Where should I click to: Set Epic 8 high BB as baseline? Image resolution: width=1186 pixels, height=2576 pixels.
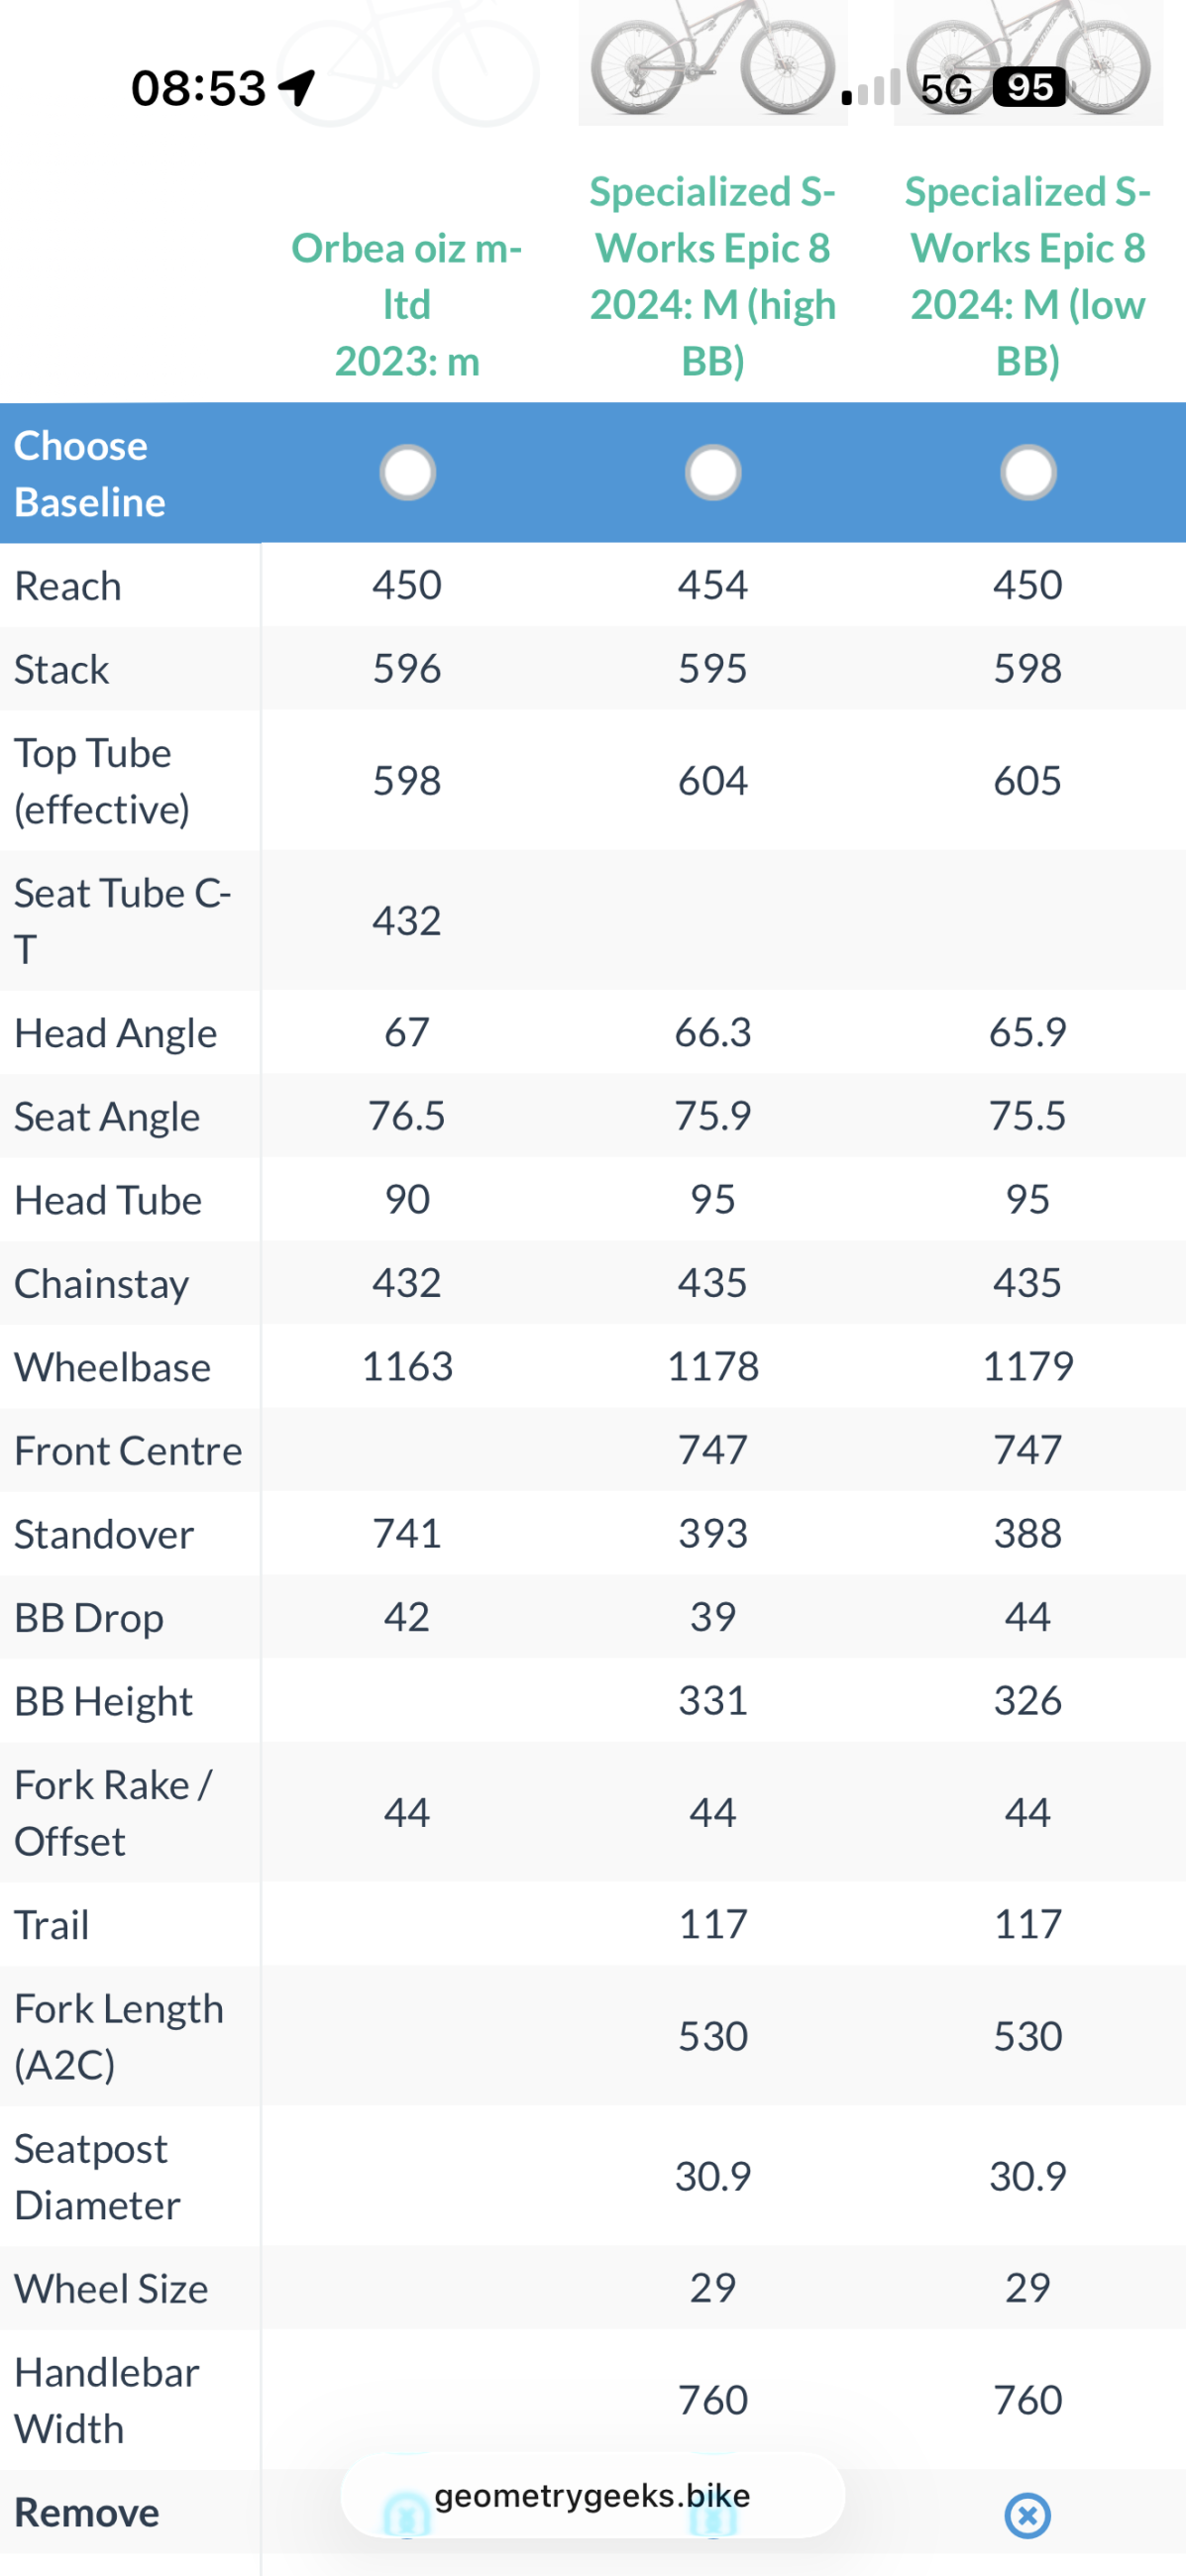(713, 473)
